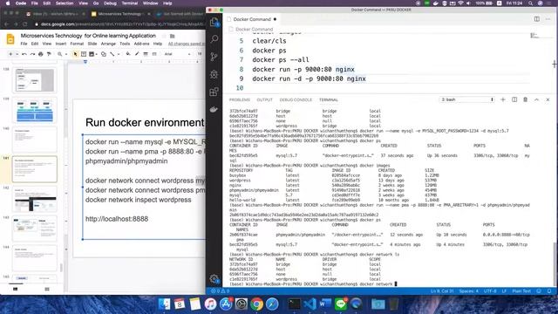Switch to the TERMINAL panel tab
The width and height of the screenshot is (558, 314).
(x=329, y=100)
